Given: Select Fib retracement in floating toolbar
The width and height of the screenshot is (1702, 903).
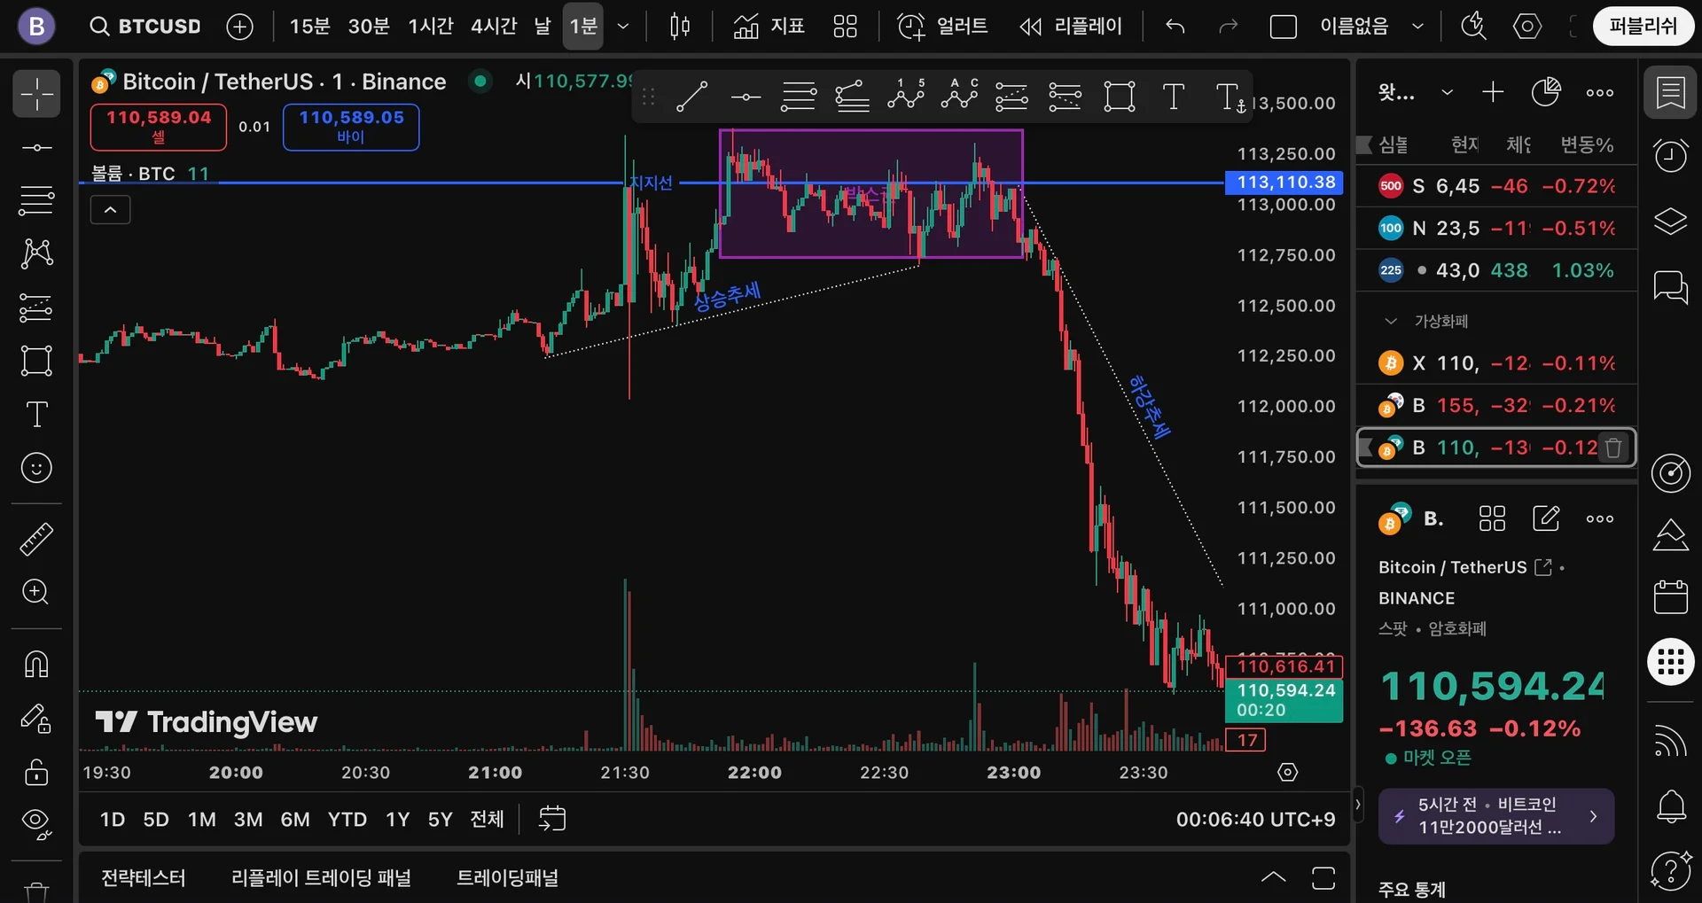Looking at the screenshot, I should 799,97.
